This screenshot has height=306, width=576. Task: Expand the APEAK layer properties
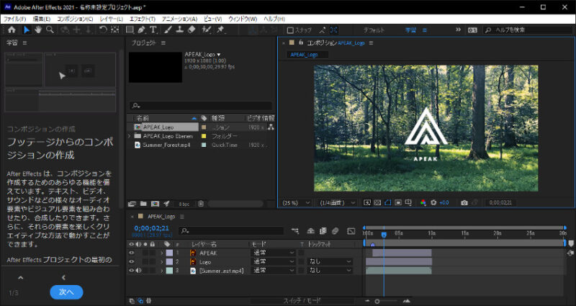tap(161, 253)
